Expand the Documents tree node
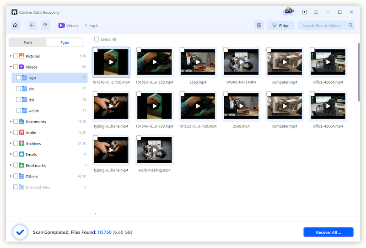Image resolution: width=366 pixels, height=248 pixels. point(11,121)
